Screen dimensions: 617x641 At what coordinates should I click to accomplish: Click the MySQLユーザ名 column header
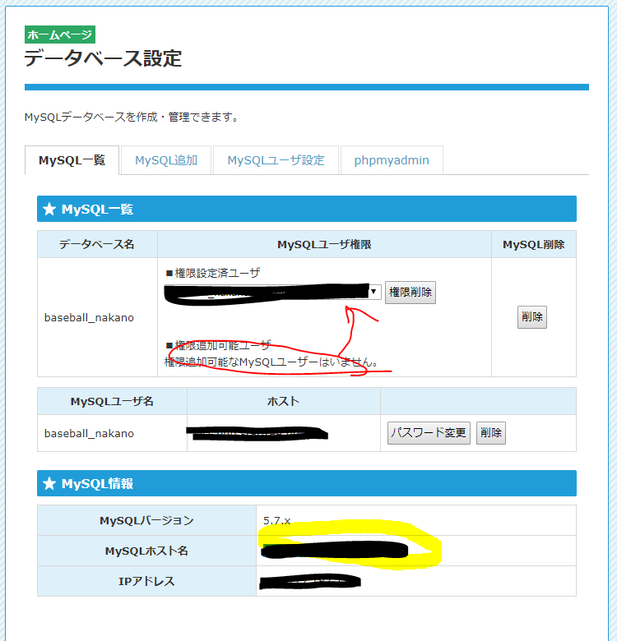[112, 401]
